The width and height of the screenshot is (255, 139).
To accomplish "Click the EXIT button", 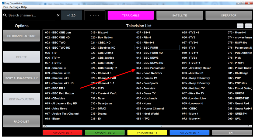I will coord(232,133).
